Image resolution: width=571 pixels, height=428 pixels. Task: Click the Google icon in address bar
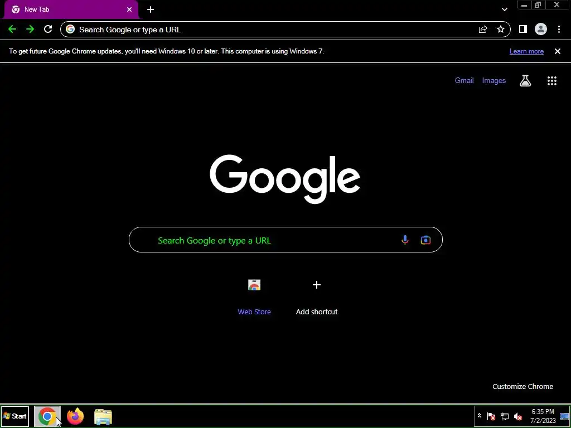coord(70,30)
